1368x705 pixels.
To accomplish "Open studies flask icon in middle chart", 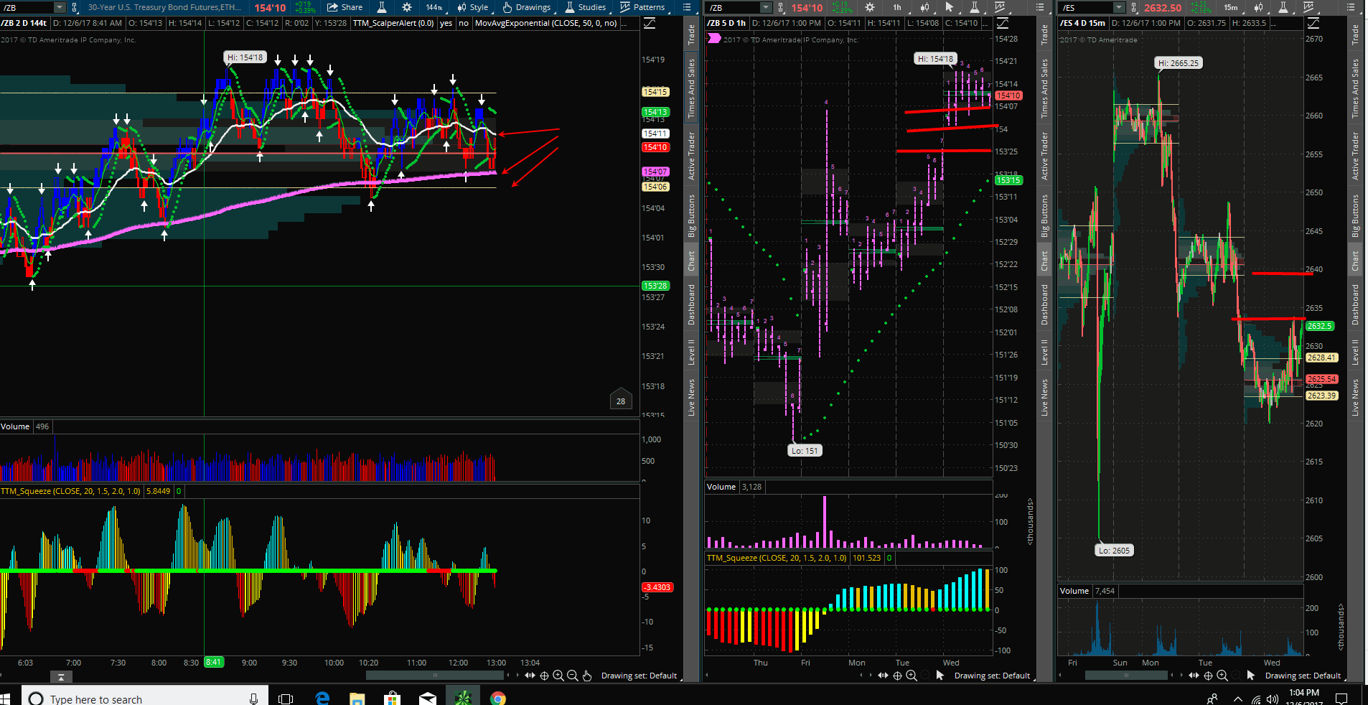I will pyautogui.click(x=975, y=7).
